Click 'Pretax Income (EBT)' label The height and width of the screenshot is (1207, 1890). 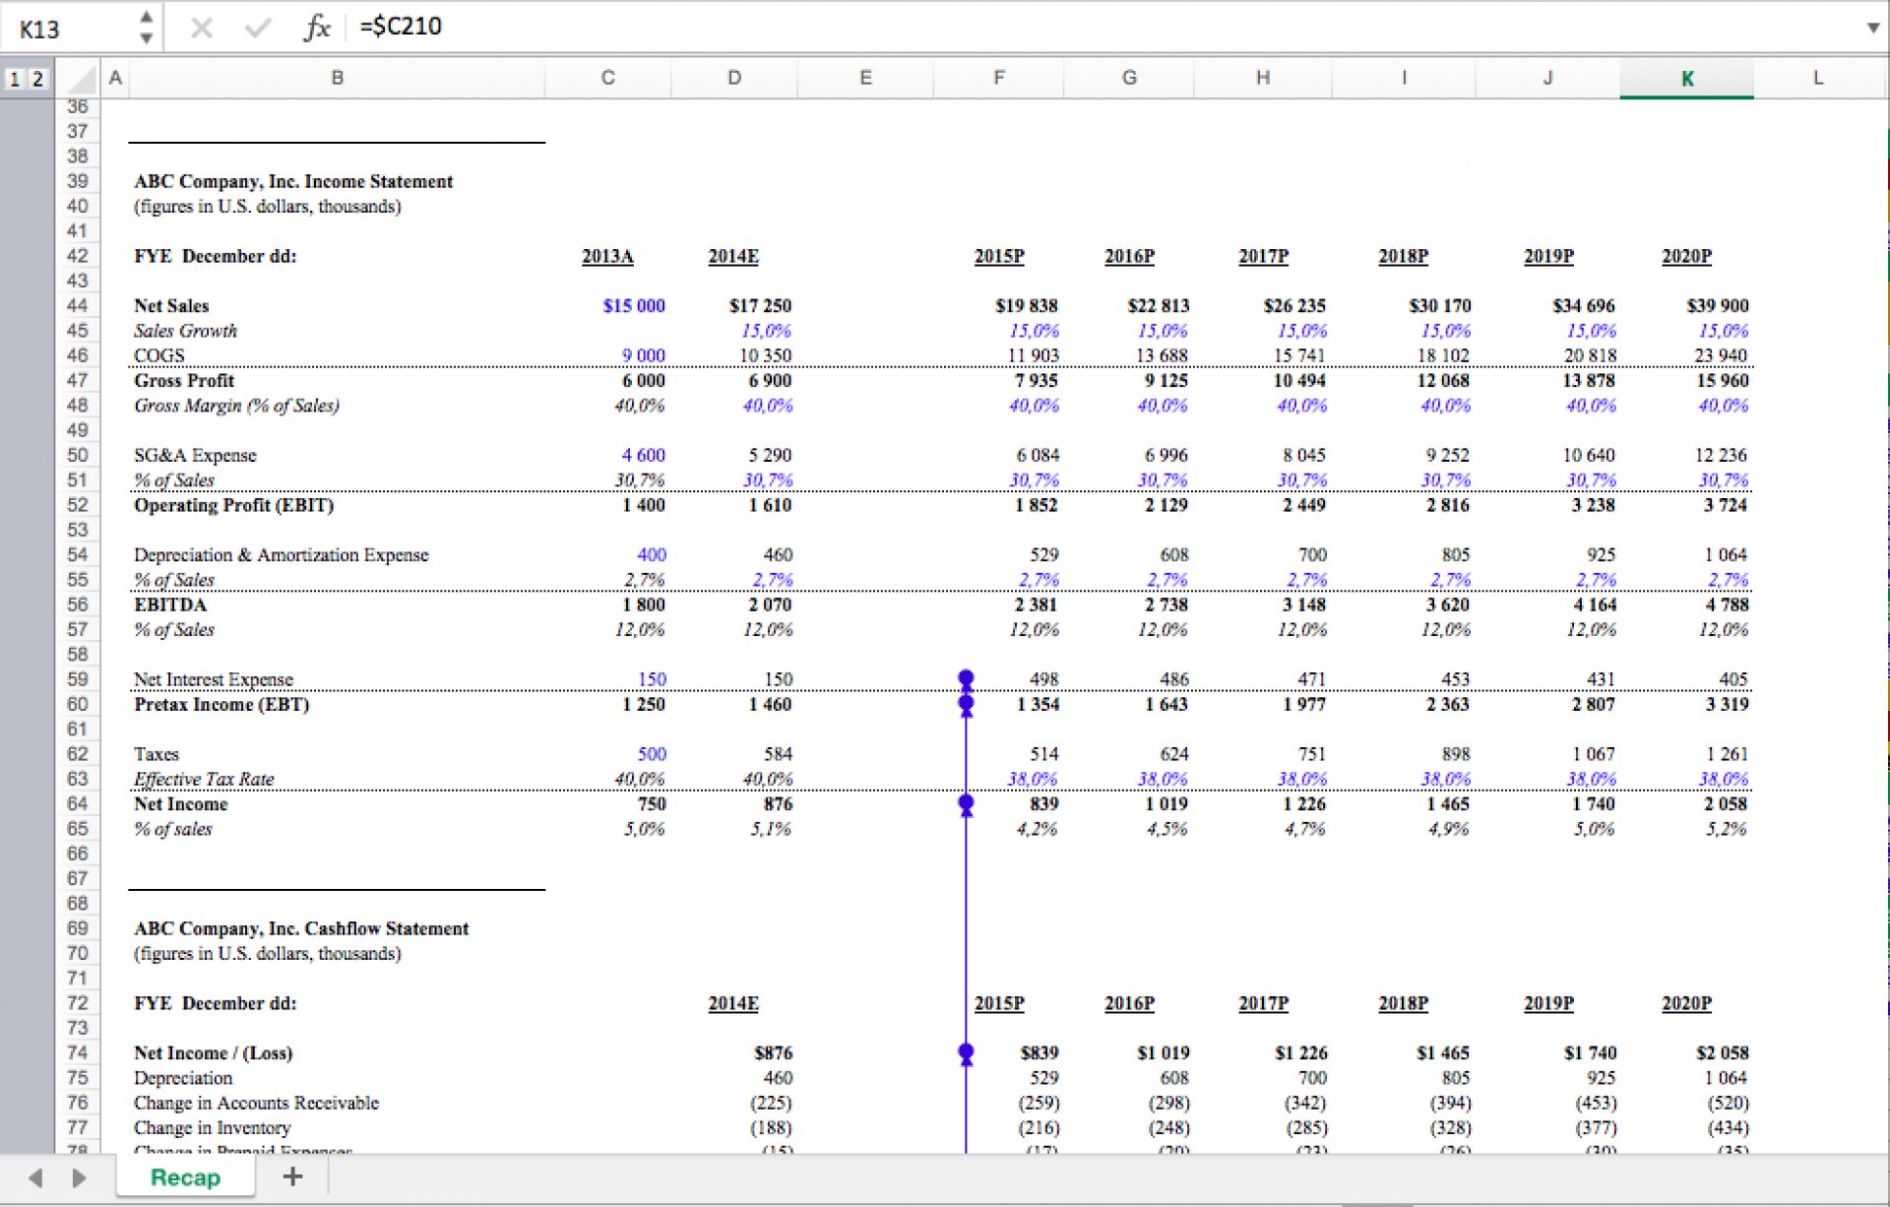[x=221, y=704]
